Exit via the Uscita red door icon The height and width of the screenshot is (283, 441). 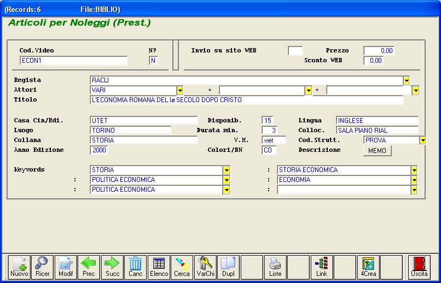[419, 268]
